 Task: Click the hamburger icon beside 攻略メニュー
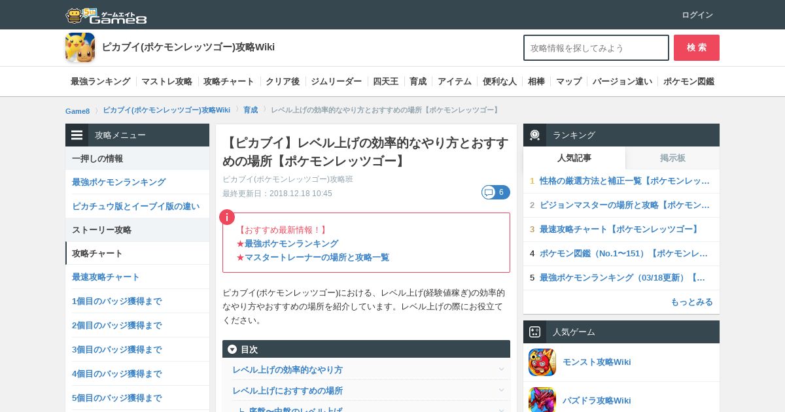coord(77,135)
